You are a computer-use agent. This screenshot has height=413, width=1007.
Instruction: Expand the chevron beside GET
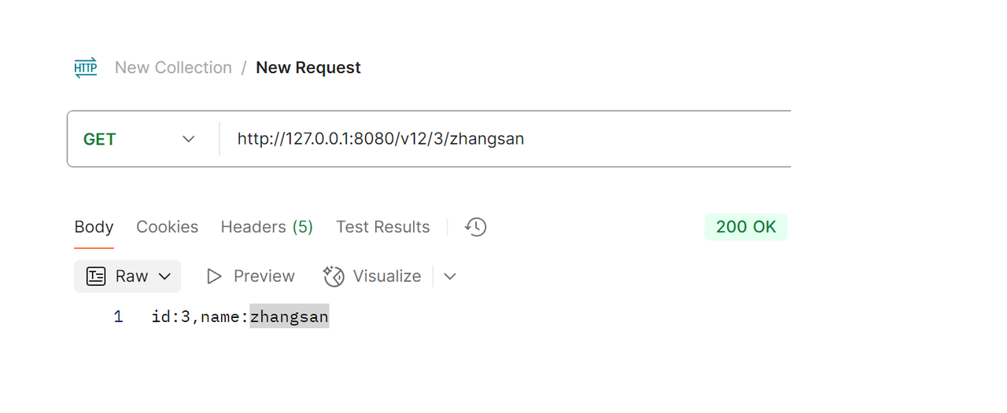point(189,139)
